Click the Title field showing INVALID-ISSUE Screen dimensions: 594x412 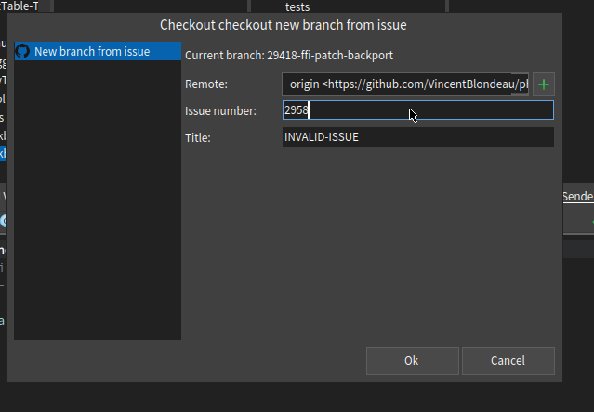tap(418, 136)
